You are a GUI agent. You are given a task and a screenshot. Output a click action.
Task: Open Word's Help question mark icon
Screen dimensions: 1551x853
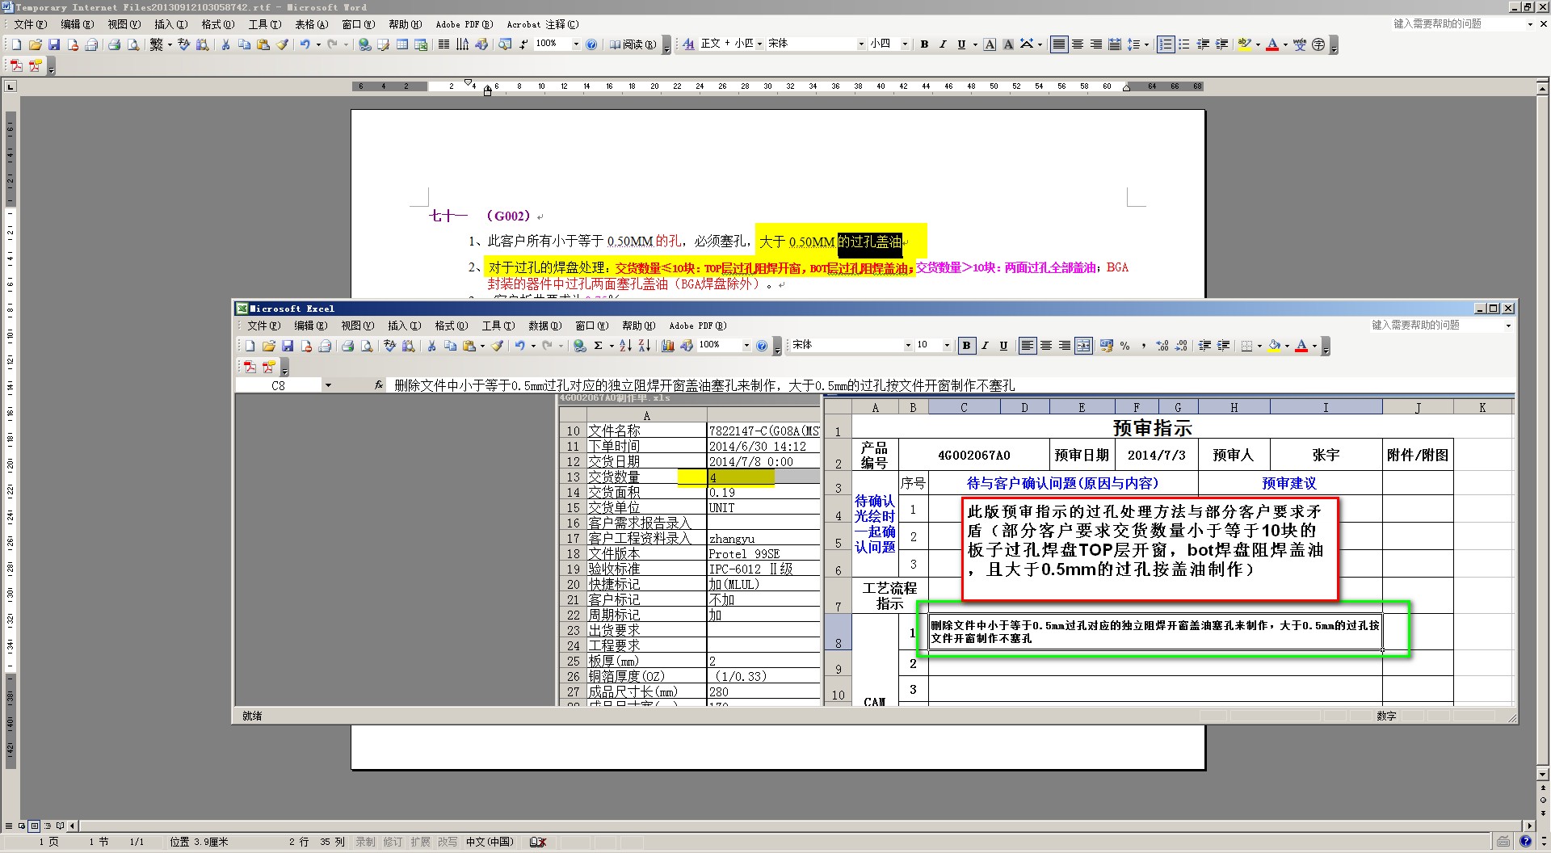click(591, 44)
